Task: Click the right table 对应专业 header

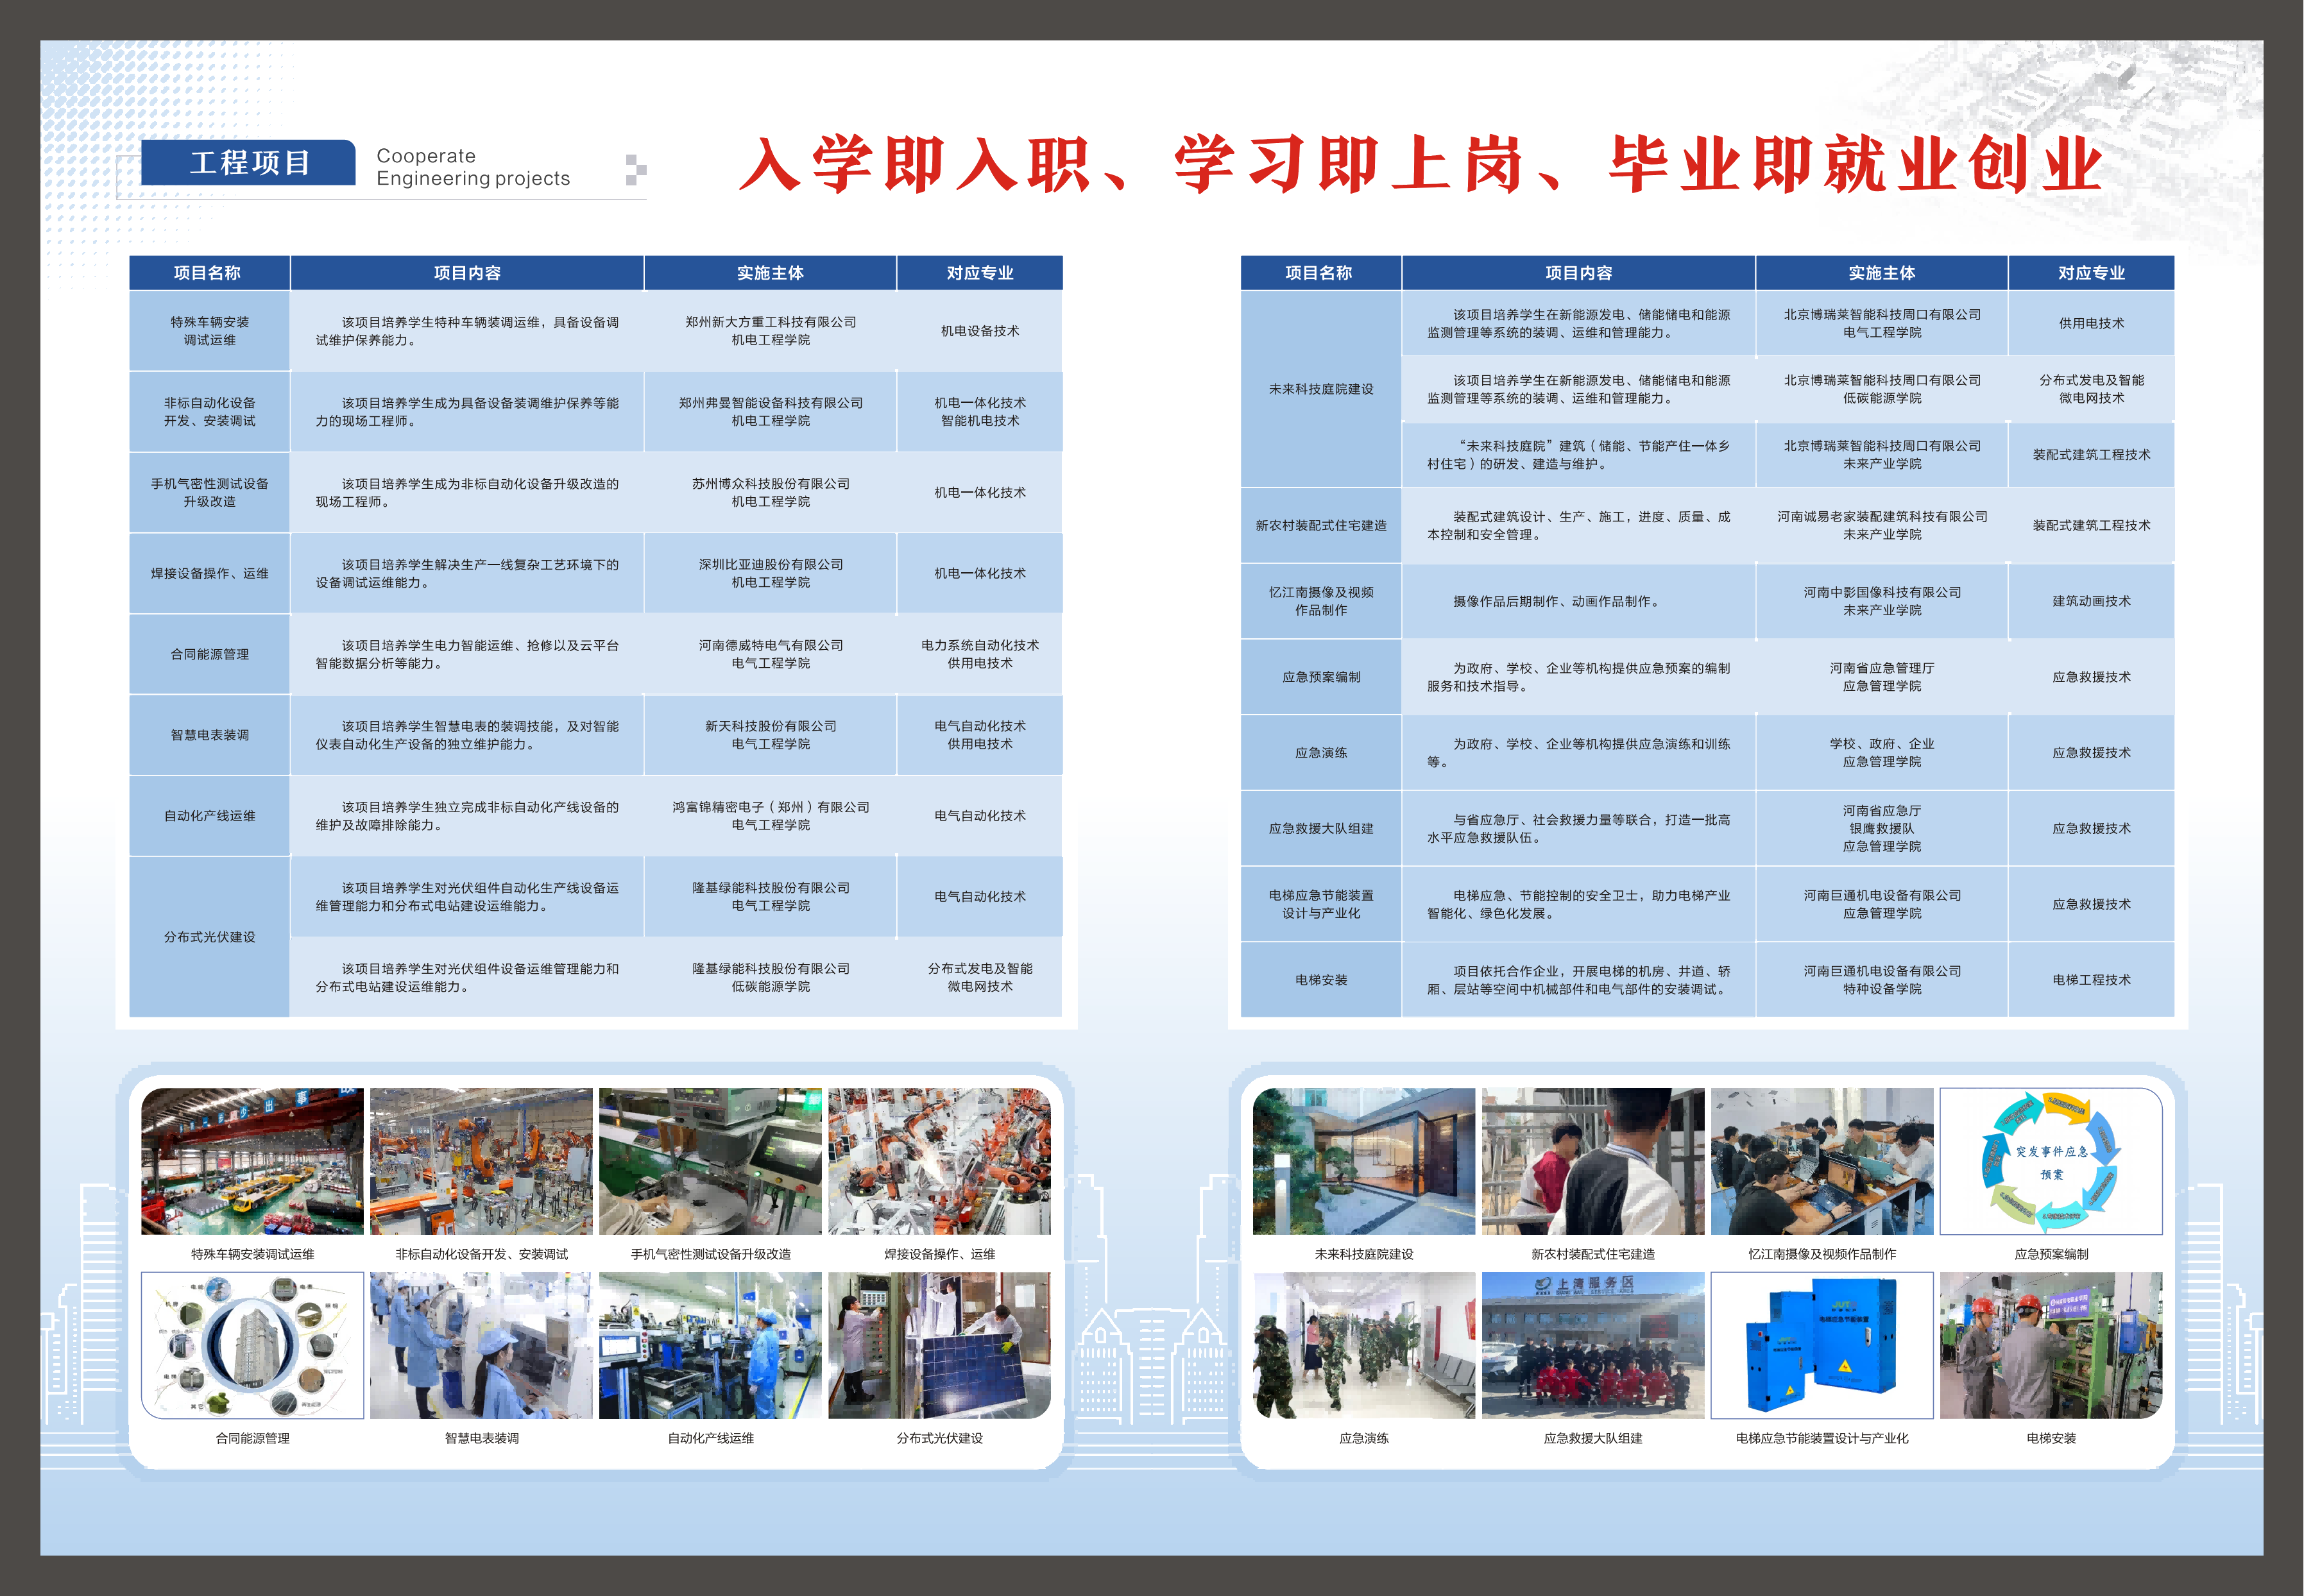Action: coord(2090,273)
